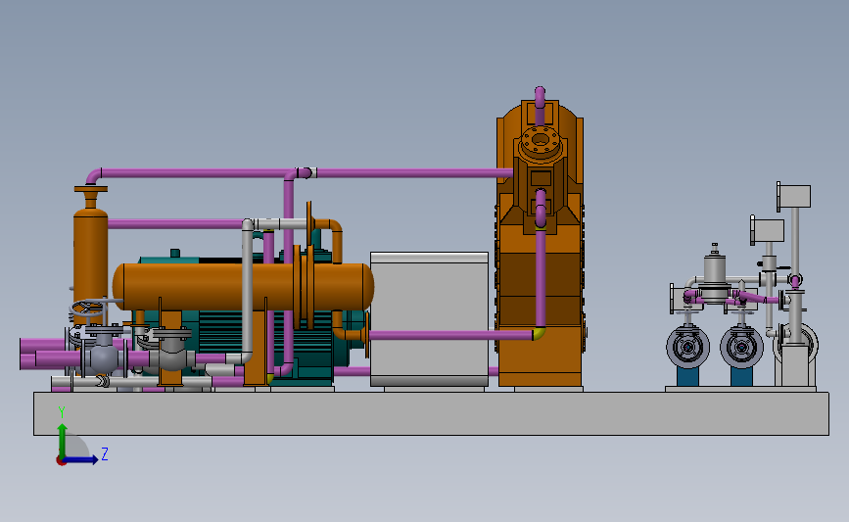
Task: Pick the yellow elbow at the tower base pipe
Action: point(539,334)
